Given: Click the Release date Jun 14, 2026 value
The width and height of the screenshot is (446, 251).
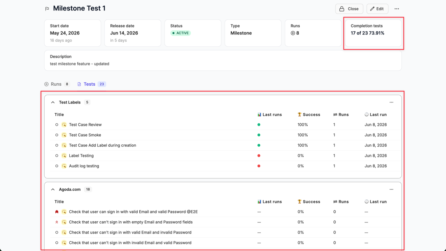Looking at the screenshot, I should click(x=124, y=33).
